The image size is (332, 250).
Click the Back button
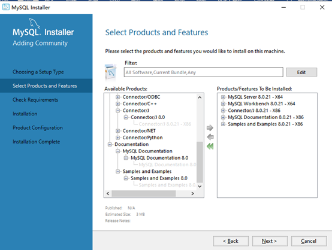tap(231, 241)
